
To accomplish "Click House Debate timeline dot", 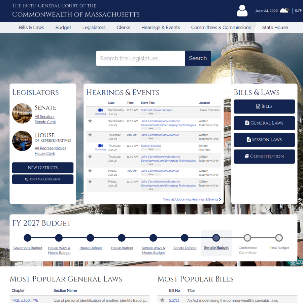I will coord(90,238).
